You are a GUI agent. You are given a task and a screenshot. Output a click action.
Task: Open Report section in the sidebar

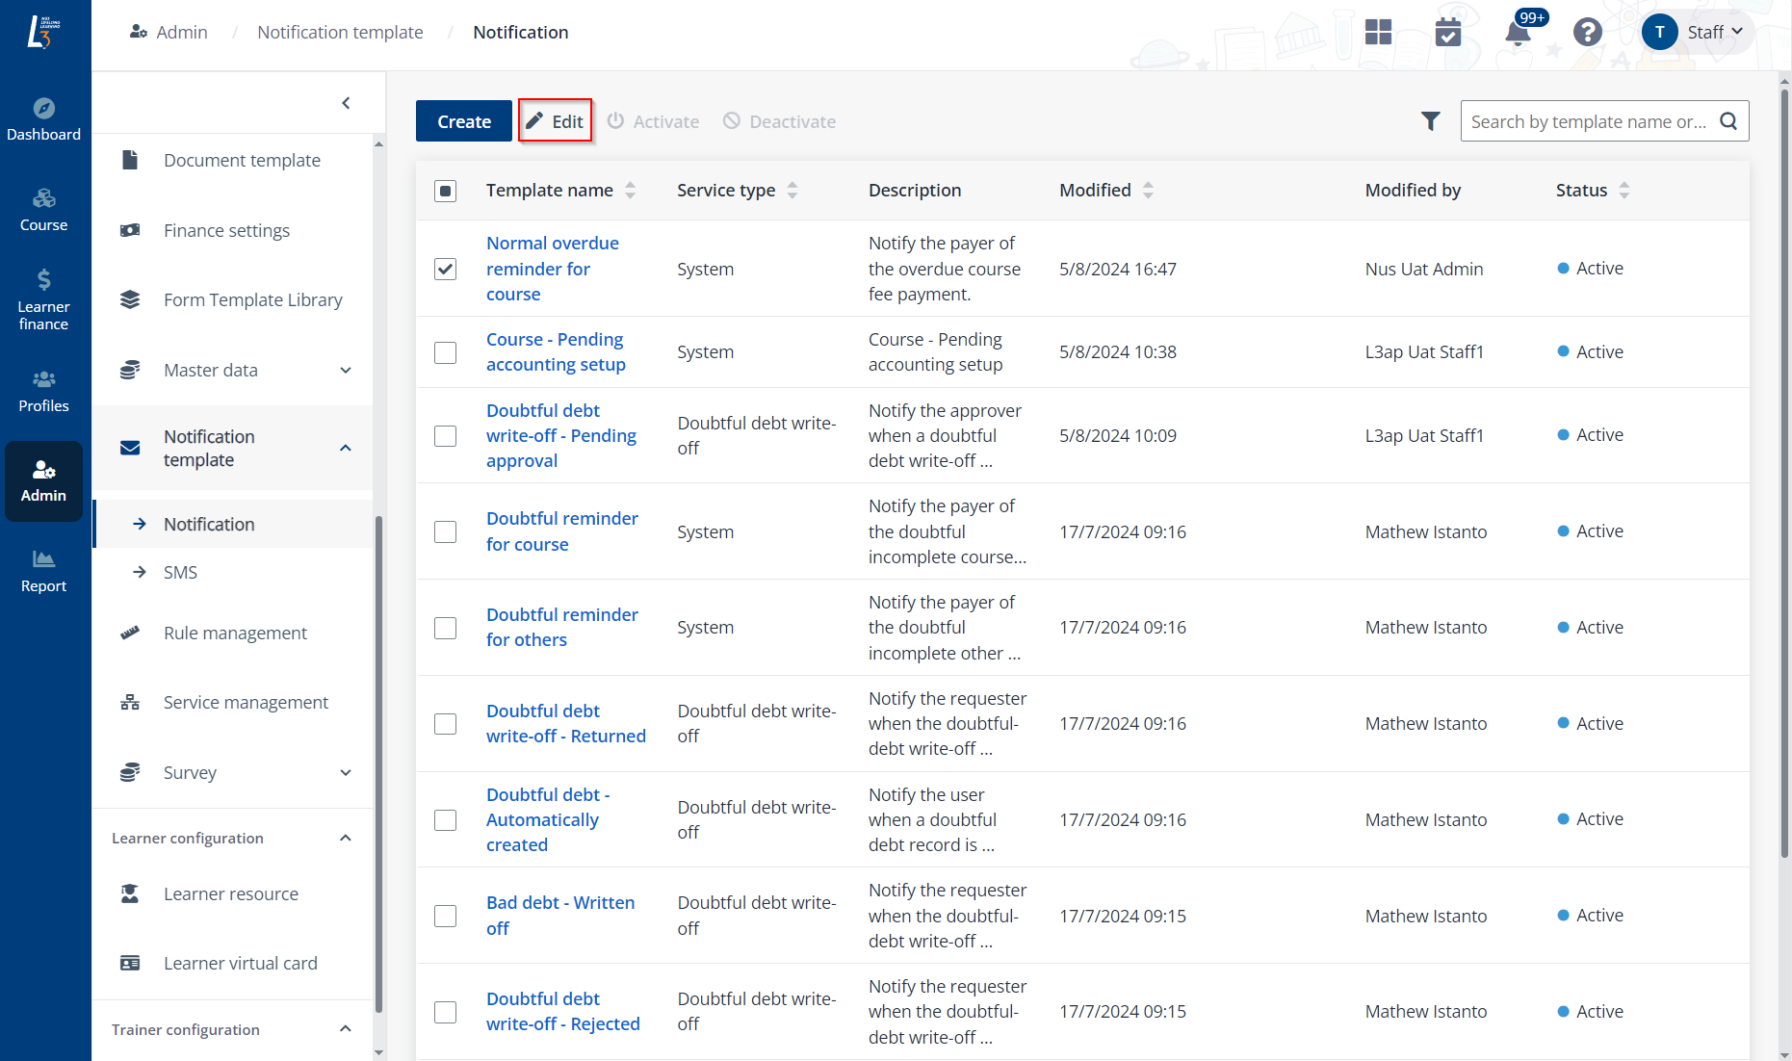43,571
